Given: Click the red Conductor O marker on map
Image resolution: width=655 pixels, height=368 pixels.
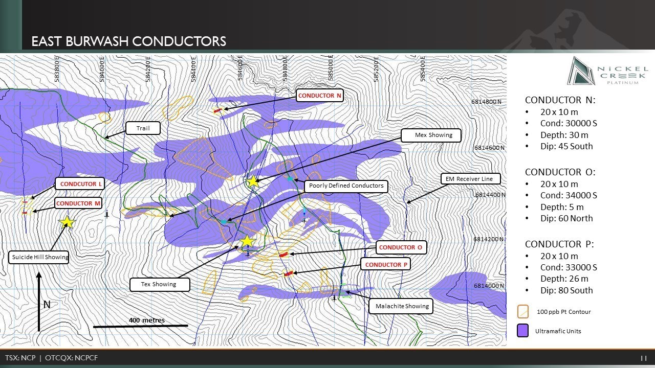Looking at the screenshot, I should pyautogui.click(x=283, y=255).
